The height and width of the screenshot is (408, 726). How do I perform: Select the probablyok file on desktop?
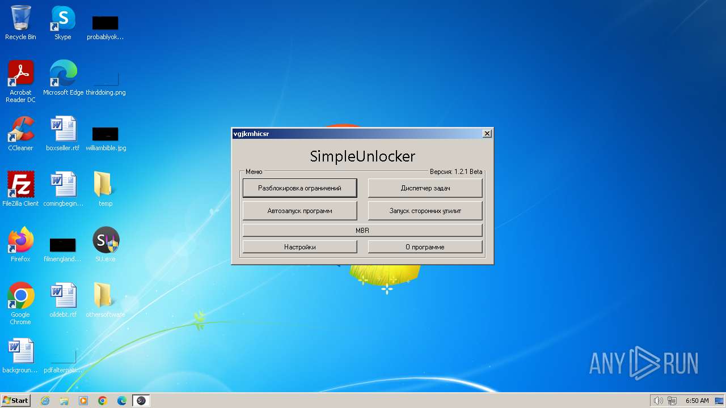coord(105,27)
